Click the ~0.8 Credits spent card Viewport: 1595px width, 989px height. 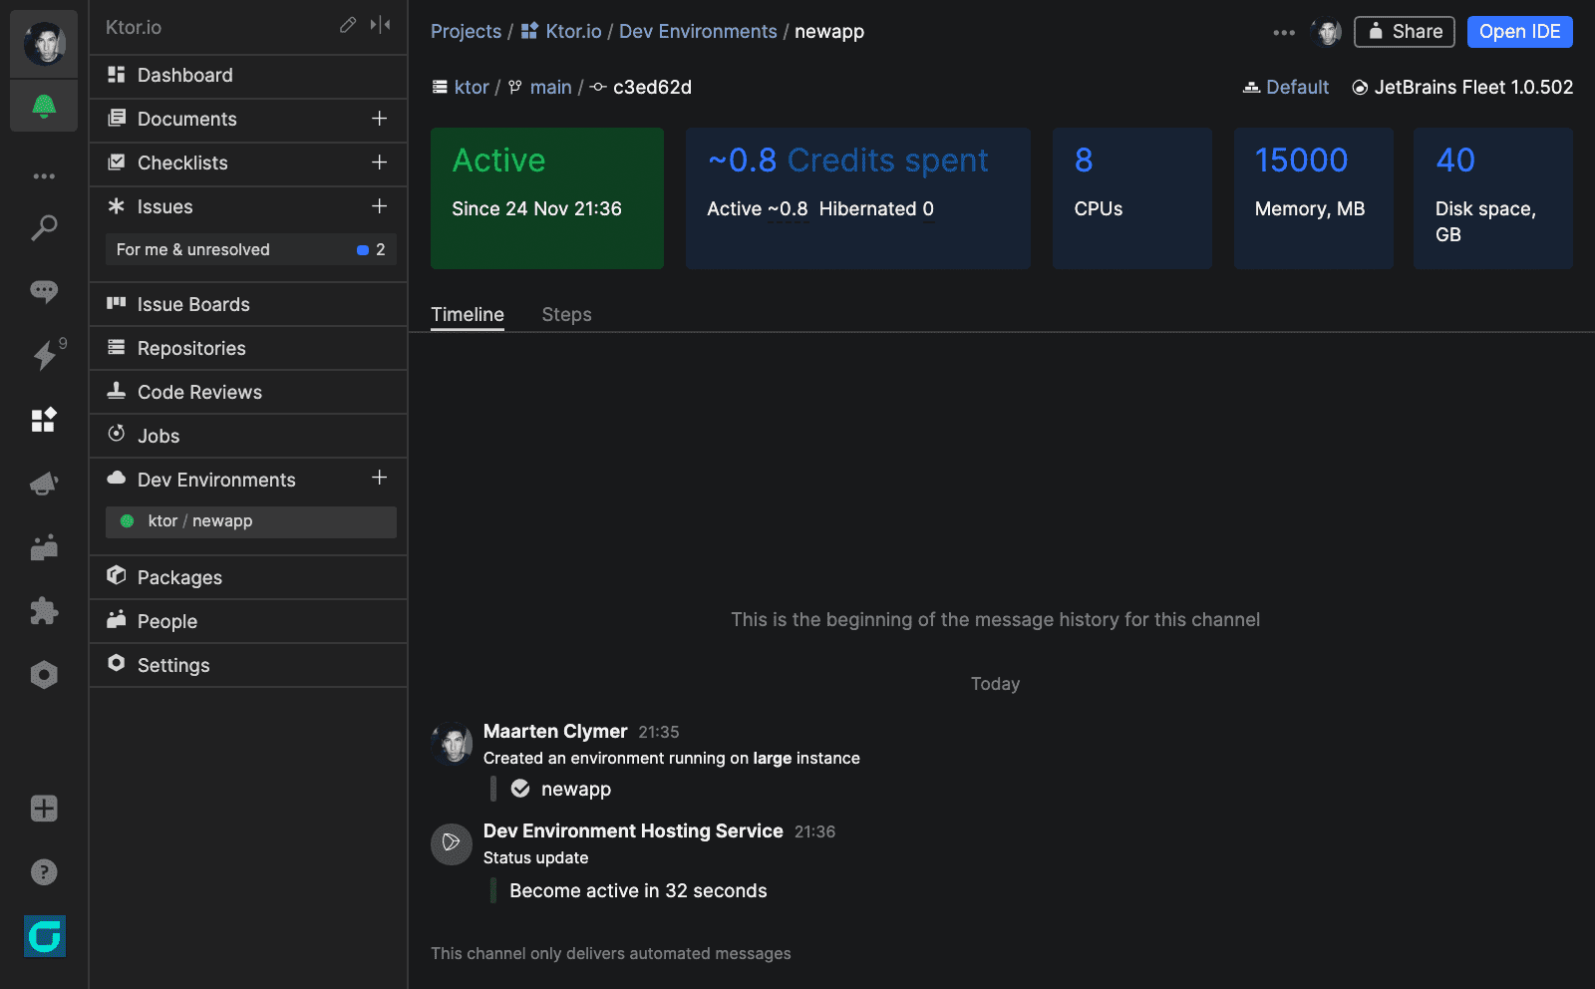coord(858,198)
